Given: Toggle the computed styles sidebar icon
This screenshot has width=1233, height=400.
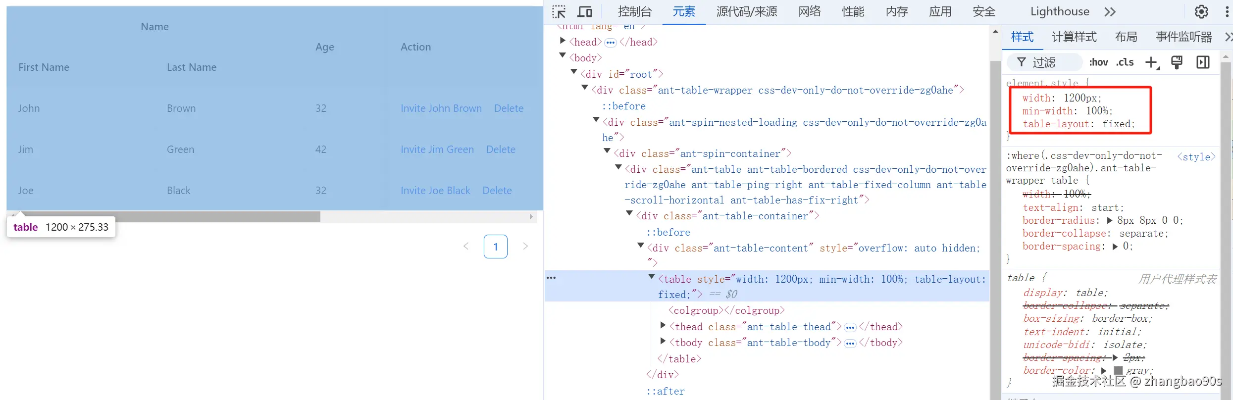Looking at the screenshot, I should (x=1203, y=62).
